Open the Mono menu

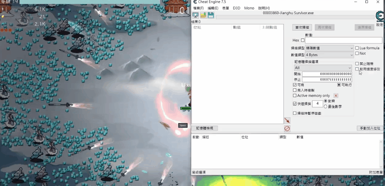249,8
